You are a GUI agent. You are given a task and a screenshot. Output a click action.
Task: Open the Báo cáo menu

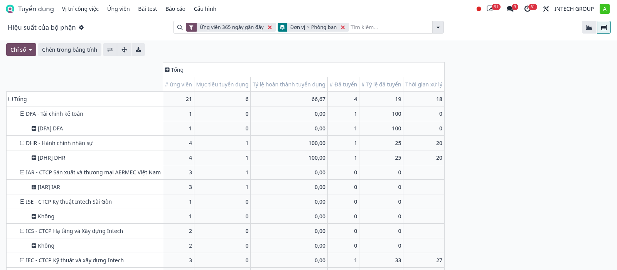pos(175,9)
